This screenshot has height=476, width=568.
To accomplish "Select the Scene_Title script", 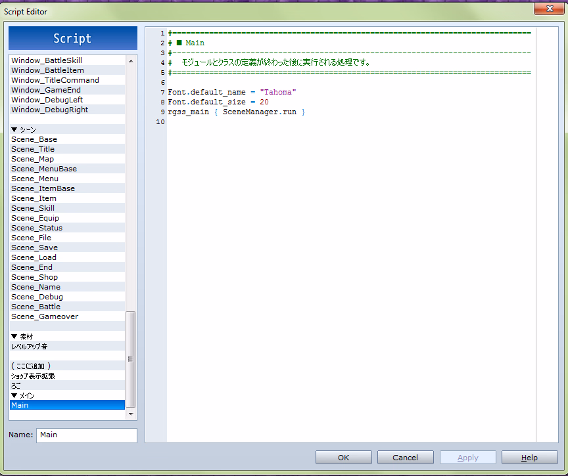I will 33,149.
